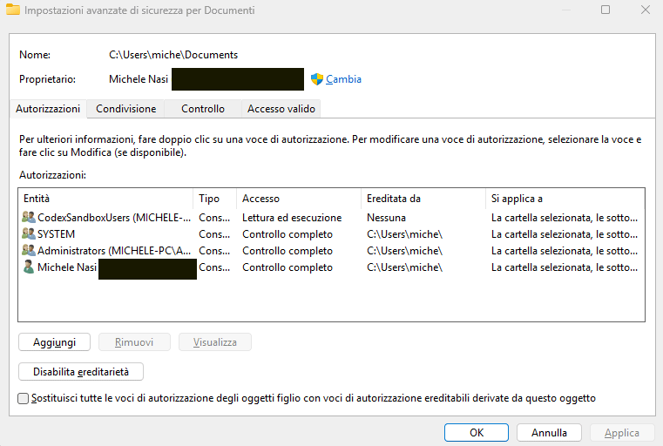The width and height of the screenshot is (663, 446).
Task: Switch to the Accesso valido tab
Action: click(x=281, y=109)
